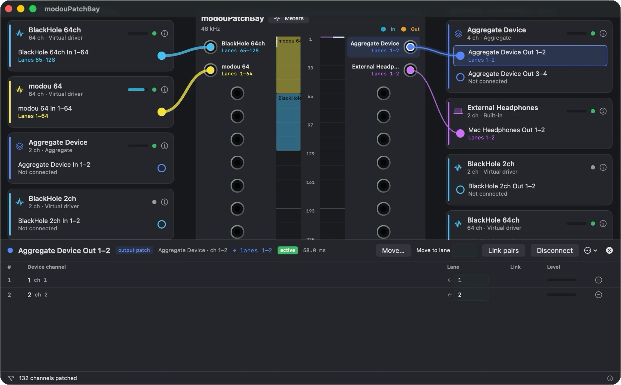Adjust the level slider for channel 1
The image size is (621, 385).
562,280
